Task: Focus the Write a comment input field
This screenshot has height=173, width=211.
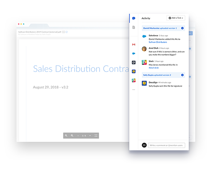Action: 167,145
